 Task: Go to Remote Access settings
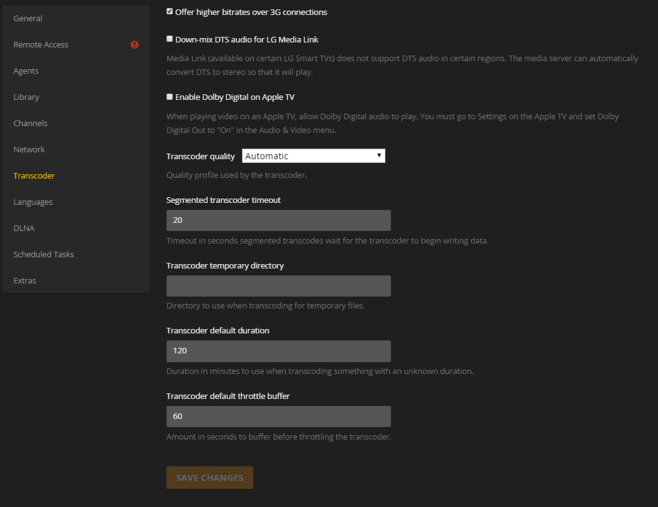point(41,45)
